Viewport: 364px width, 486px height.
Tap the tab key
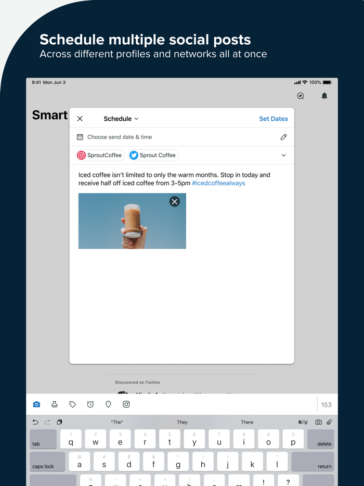pyautogui.click(x=43, y=439)
